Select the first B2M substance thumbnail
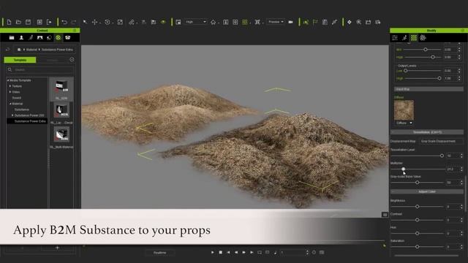Image resolution: width=468 pixels, height=263 pixels. pos(61,87)
